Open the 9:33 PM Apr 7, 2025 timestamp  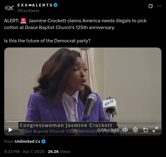(x=24, y=152)
